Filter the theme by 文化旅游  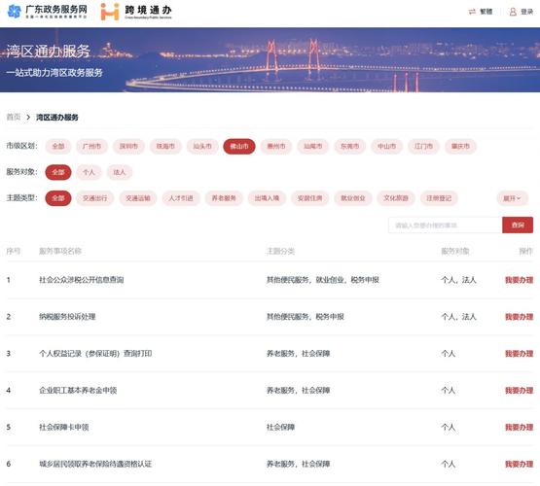[x=396, y=198]
